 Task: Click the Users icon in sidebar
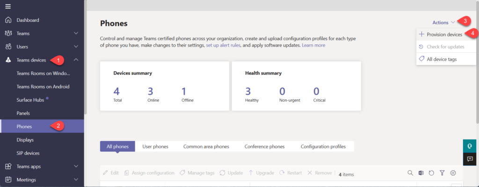pyautogui.click(x=8, y=47)
